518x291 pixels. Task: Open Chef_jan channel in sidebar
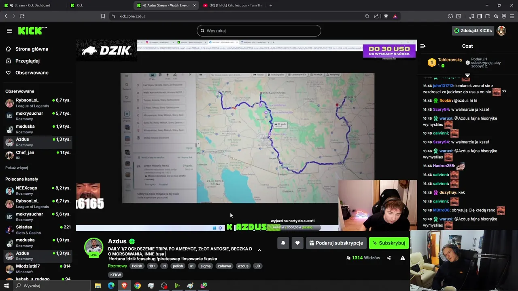38,155
